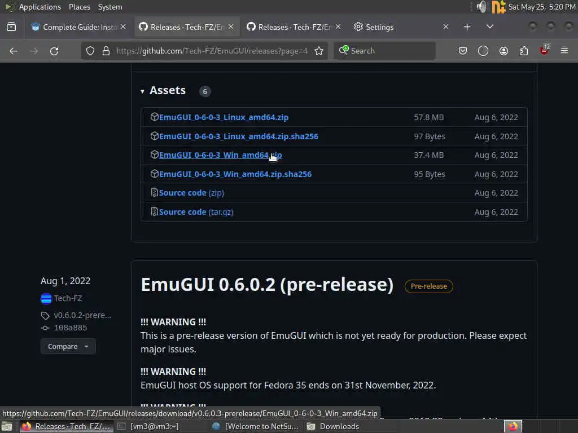
Task: Download Source code (tar.gz)
Action: (x=196, y=212)
